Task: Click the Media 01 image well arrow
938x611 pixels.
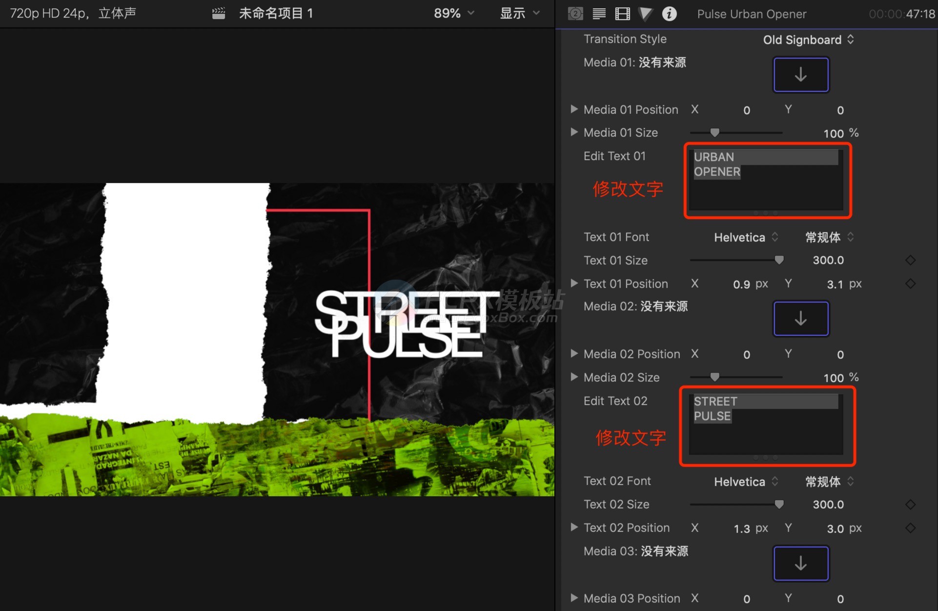Action: click(800, 75)
